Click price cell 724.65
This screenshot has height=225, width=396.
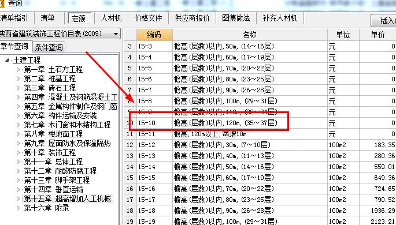[x=378, y=189]
